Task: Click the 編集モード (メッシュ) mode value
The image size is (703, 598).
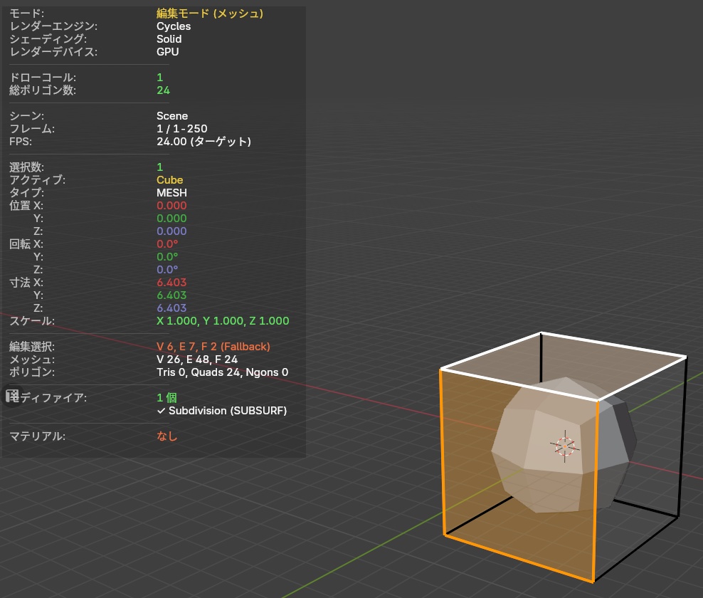Action: coord(210,14)
